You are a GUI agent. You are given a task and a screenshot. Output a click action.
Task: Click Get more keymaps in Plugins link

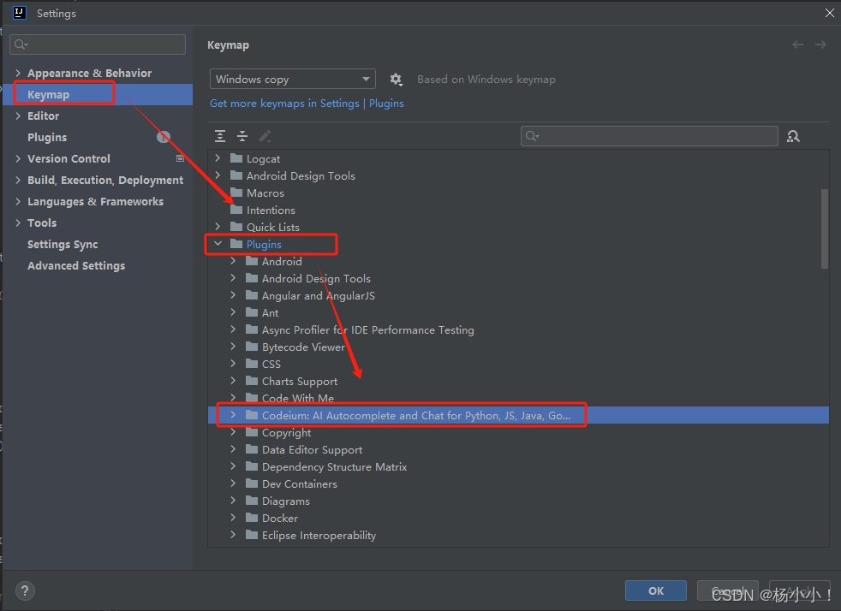307,104
